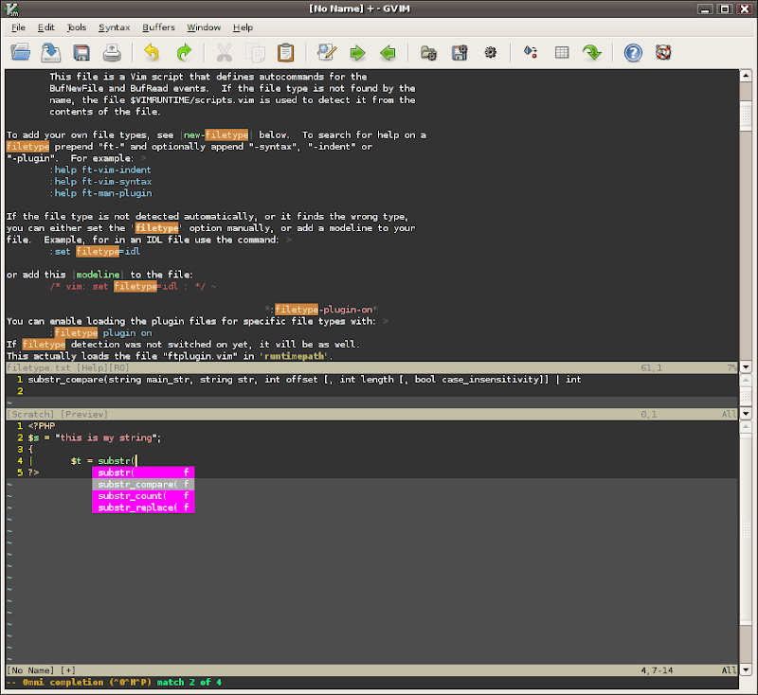
Task: Click the filetype.txt [Help][RO] status line
Action: (x=371, y=367)
